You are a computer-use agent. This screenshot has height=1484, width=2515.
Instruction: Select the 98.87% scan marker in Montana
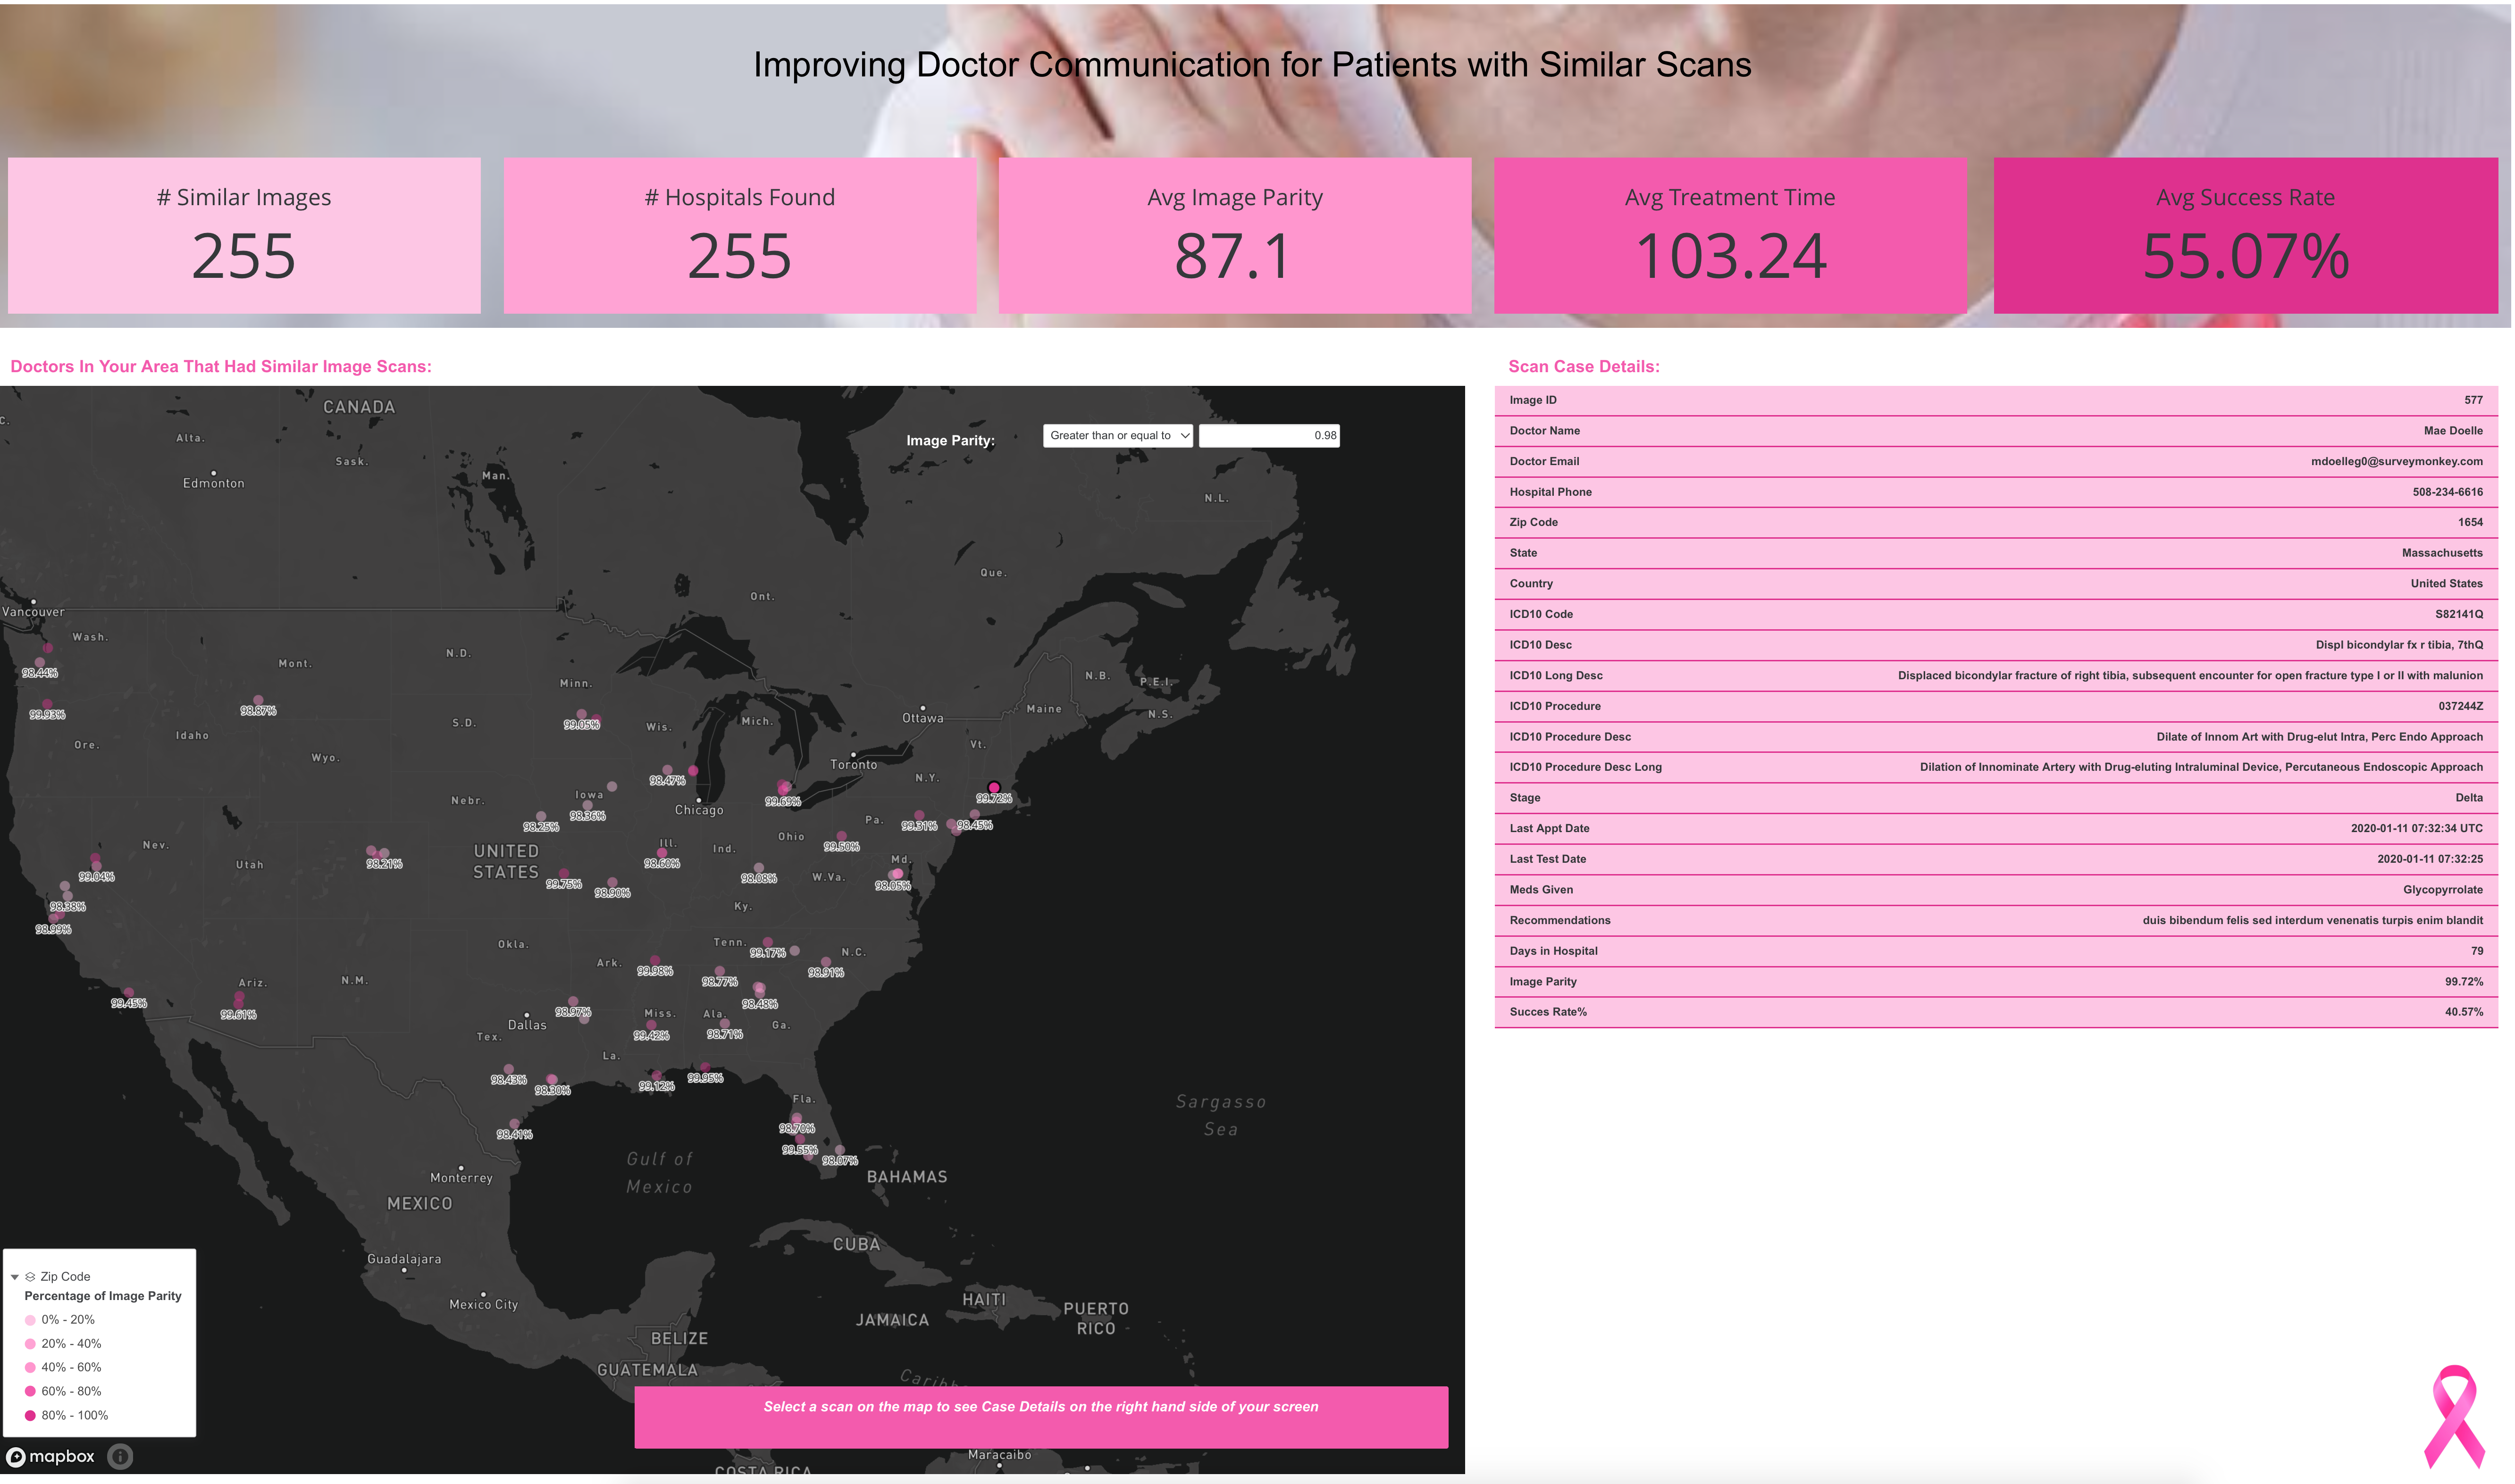258,700
